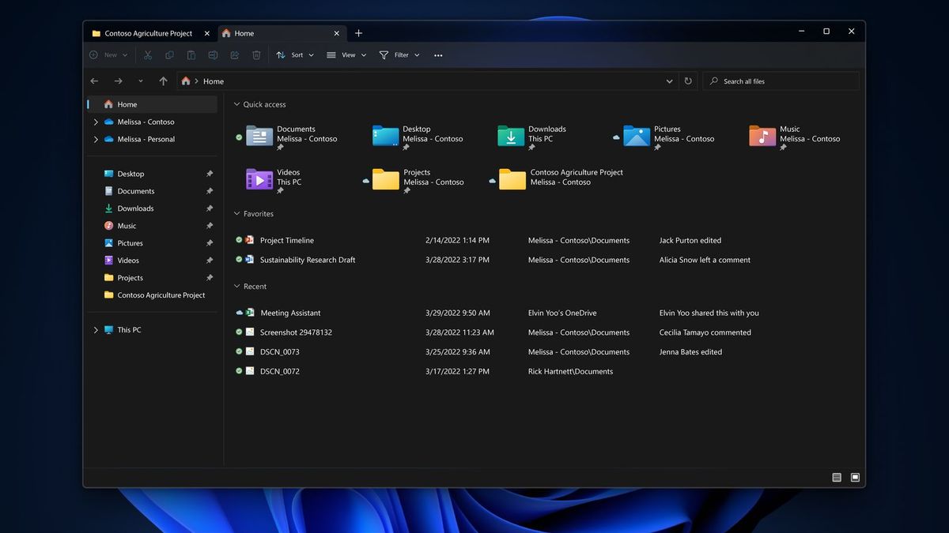Click 'Rick Hartnett\Documents' location text
The image size is (949, 533).
570,371
